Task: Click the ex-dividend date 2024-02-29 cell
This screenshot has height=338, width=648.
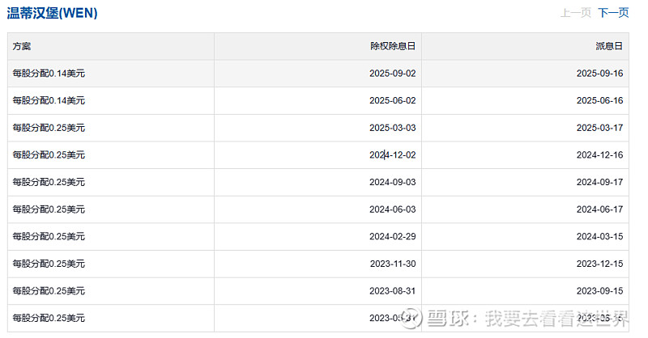Action: pyautogui.click(x=392, y=237)
